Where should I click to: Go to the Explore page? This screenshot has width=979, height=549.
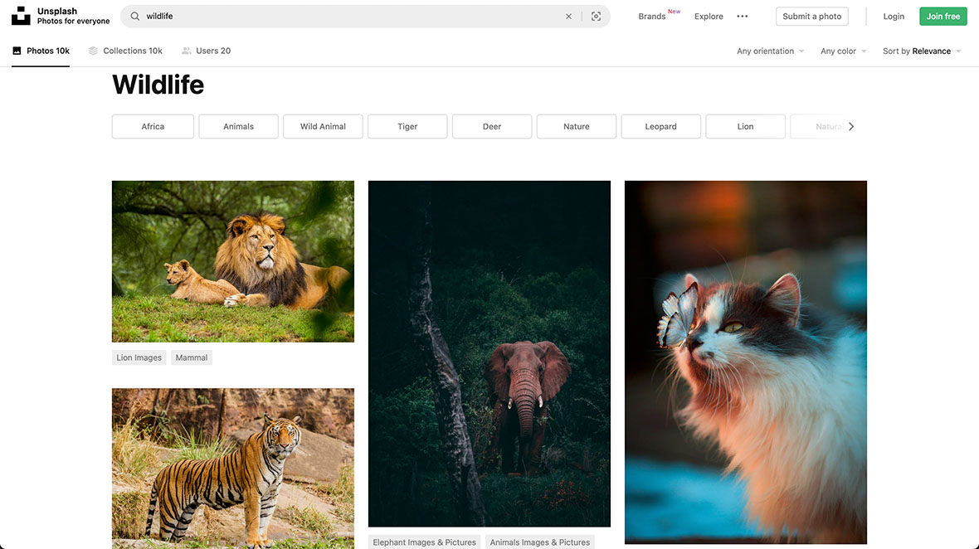709,17
